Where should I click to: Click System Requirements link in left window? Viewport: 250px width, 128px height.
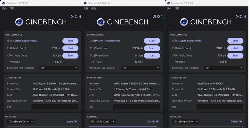click(x=26, y=41)
